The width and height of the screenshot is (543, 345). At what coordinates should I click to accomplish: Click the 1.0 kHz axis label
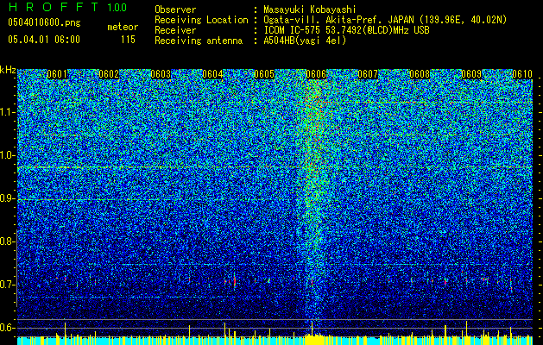click(x=8, y=155)
